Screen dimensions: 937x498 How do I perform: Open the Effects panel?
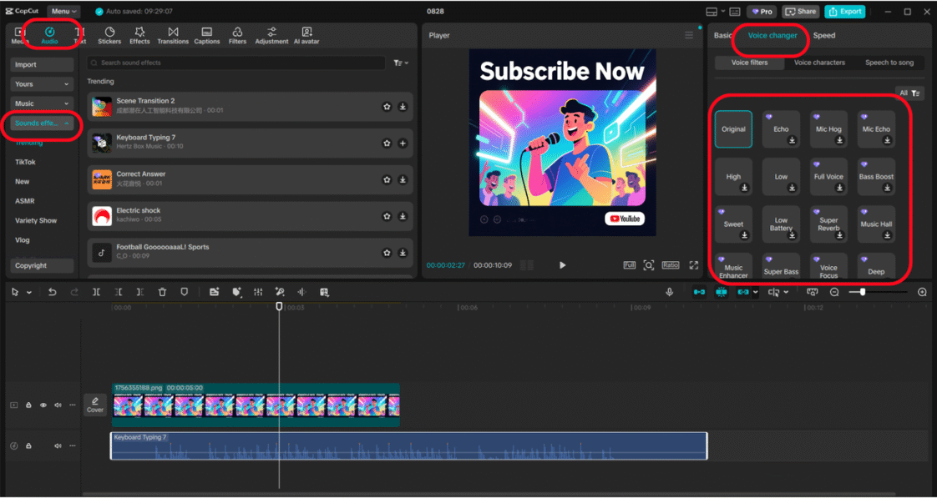point(139,36)
